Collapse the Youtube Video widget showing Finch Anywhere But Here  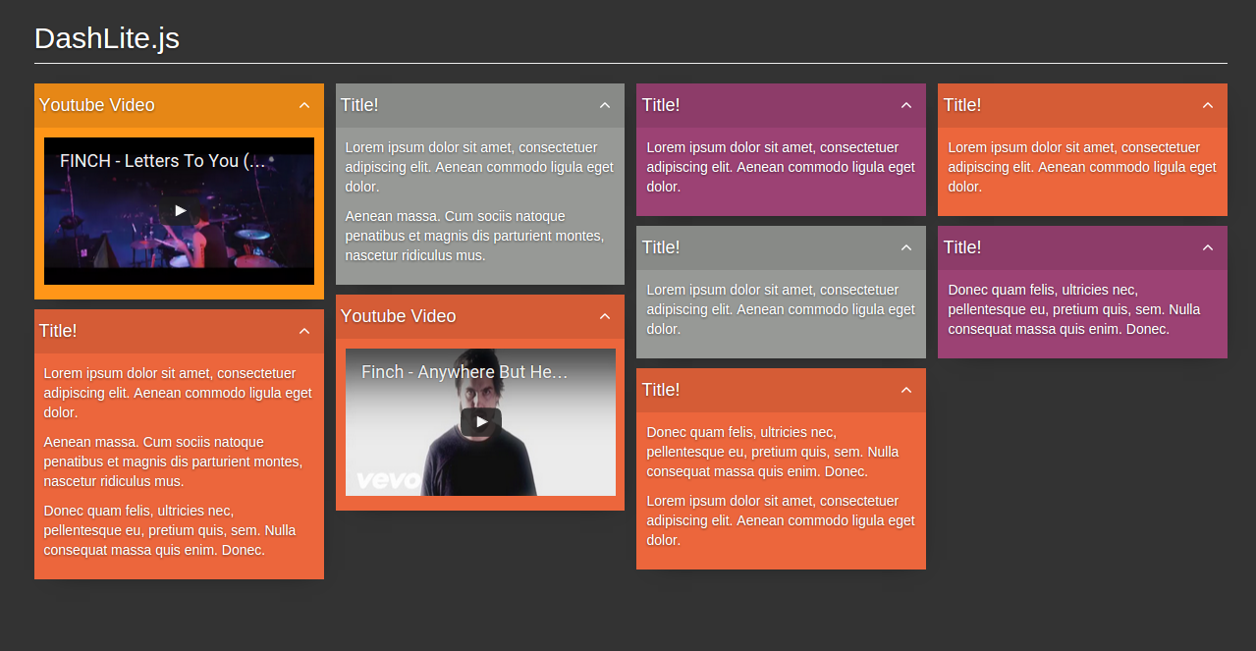tap(605, 316)
